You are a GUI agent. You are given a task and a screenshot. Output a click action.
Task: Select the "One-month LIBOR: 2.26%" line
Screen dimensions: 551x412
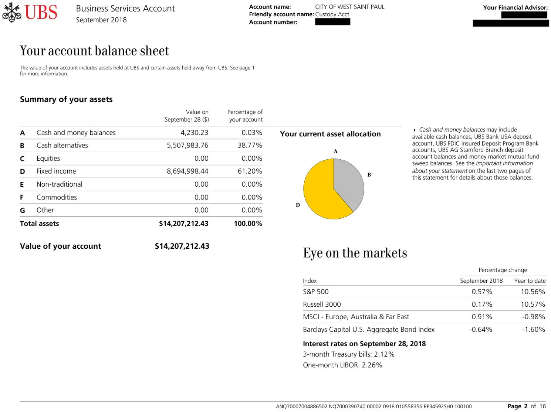pyautogui.click(x=342, y=365)
